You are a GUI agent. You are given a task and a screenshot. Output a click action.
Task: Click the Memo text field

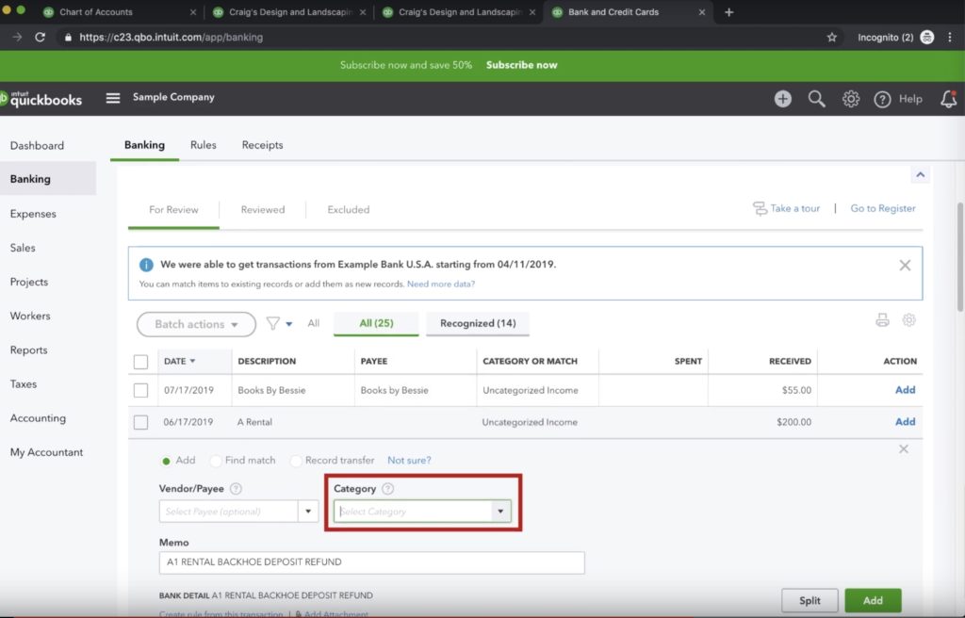pyautogui.click(x=371, y=562)
